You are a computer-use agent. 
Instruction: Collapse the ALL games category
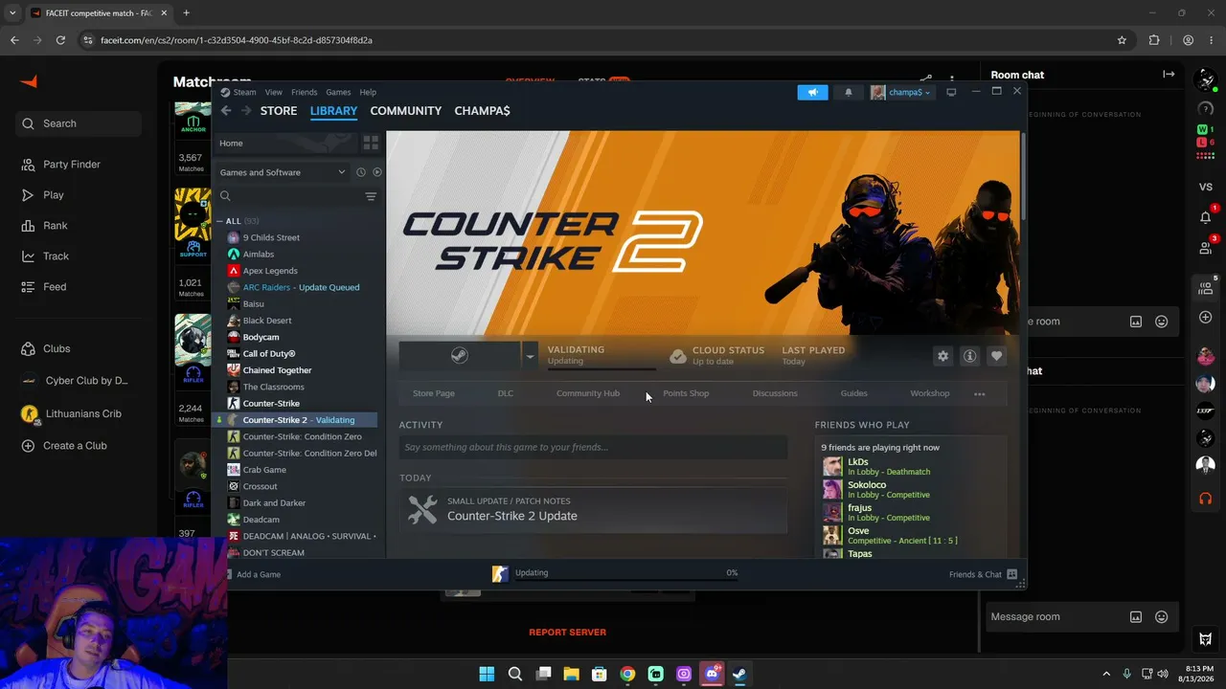[x=219, y=221]
